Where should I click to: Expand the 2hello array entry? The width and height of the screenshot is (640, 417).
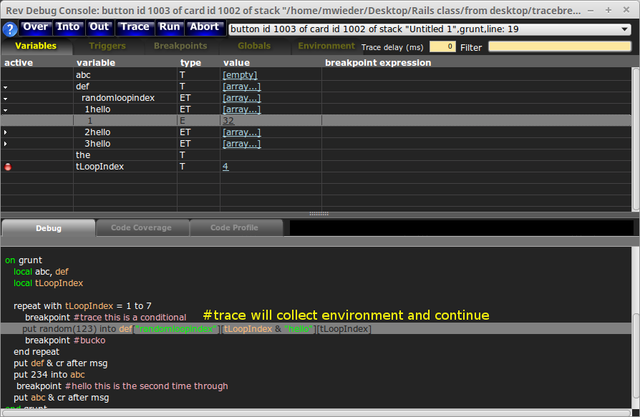point(5,132)
